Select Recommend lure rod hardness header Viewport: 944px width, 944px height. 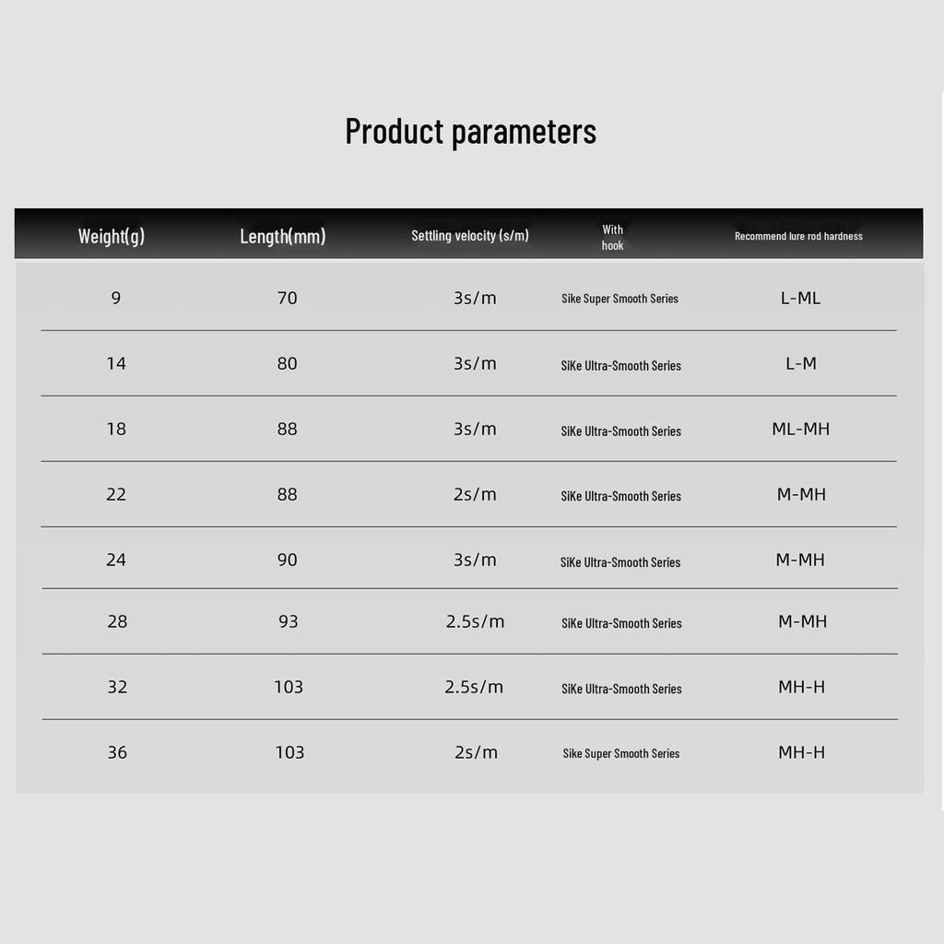[x=798, y=236]
